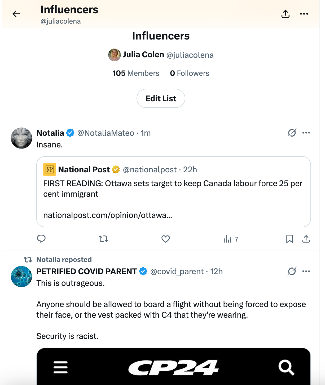The height and width of the screenshot is (385, 325).
Task: Open more options on covid_parent post
Action: click(x=306, y=271)
